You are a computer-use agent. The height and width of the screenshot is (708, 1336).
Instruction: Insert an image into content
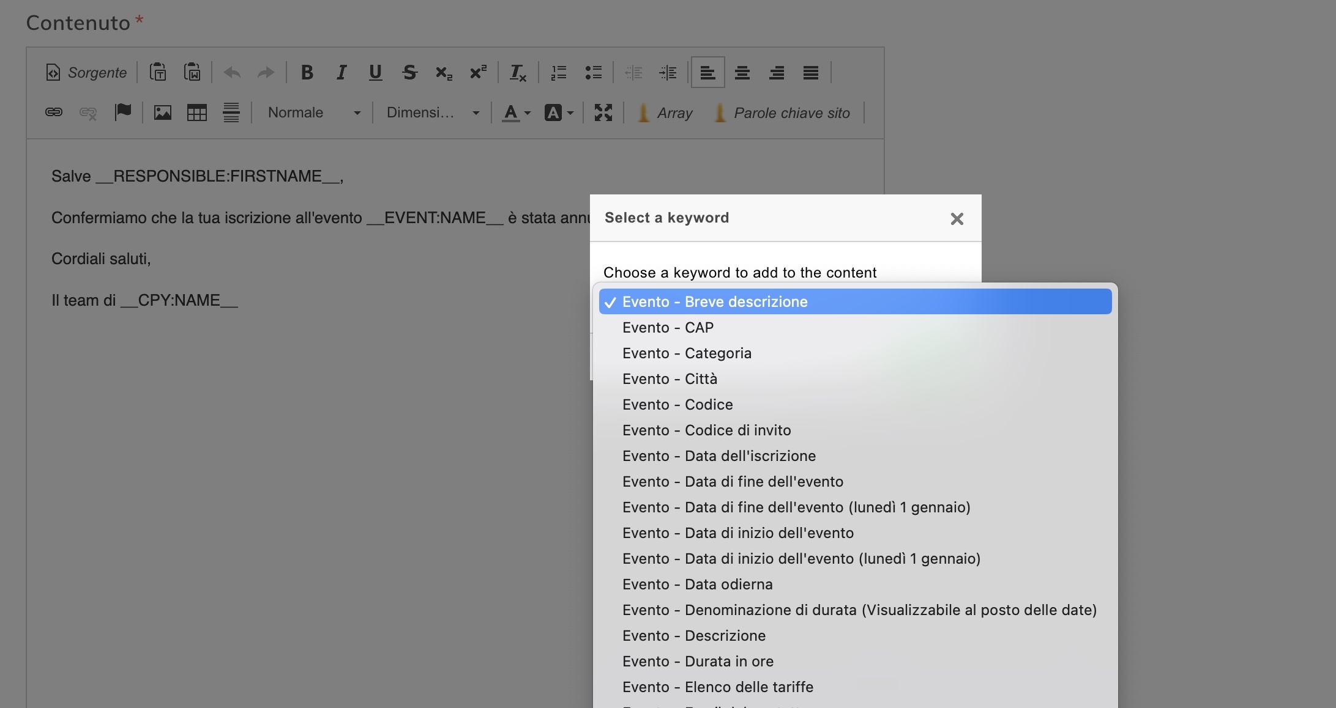[x=162, y=112]
